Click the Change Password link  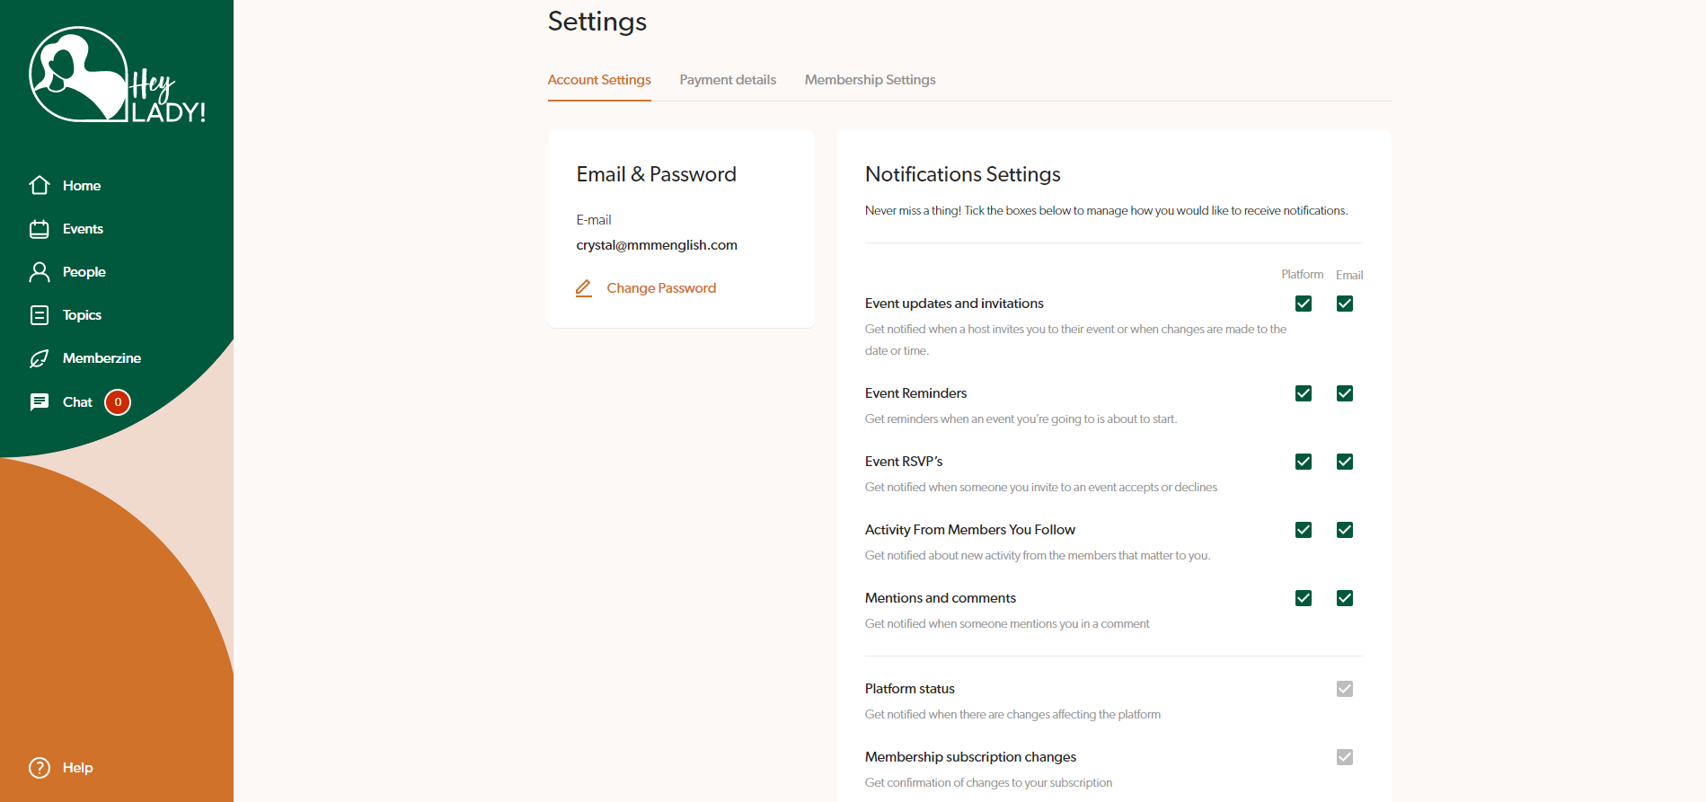tap(661, 288)
